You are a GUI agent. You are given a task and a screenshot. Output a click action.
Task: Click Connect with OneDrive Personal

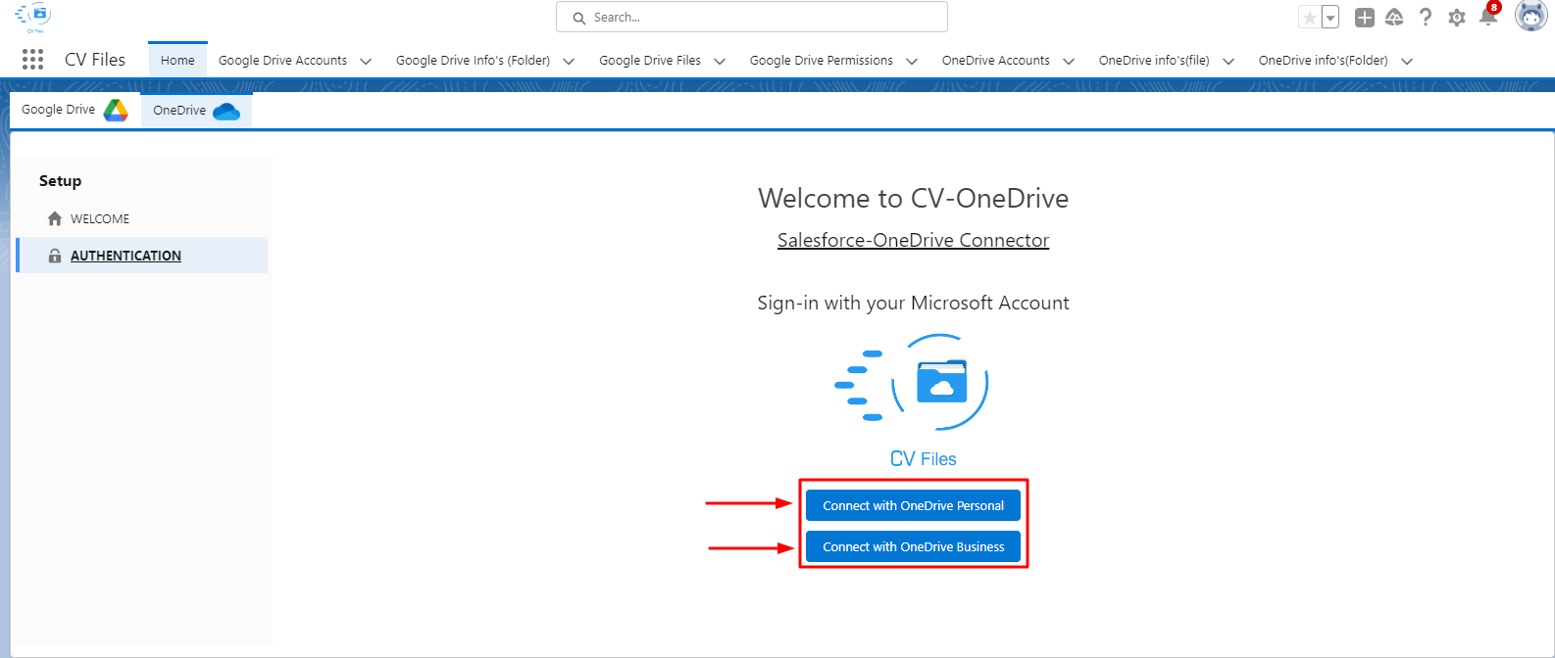point(913,505)
